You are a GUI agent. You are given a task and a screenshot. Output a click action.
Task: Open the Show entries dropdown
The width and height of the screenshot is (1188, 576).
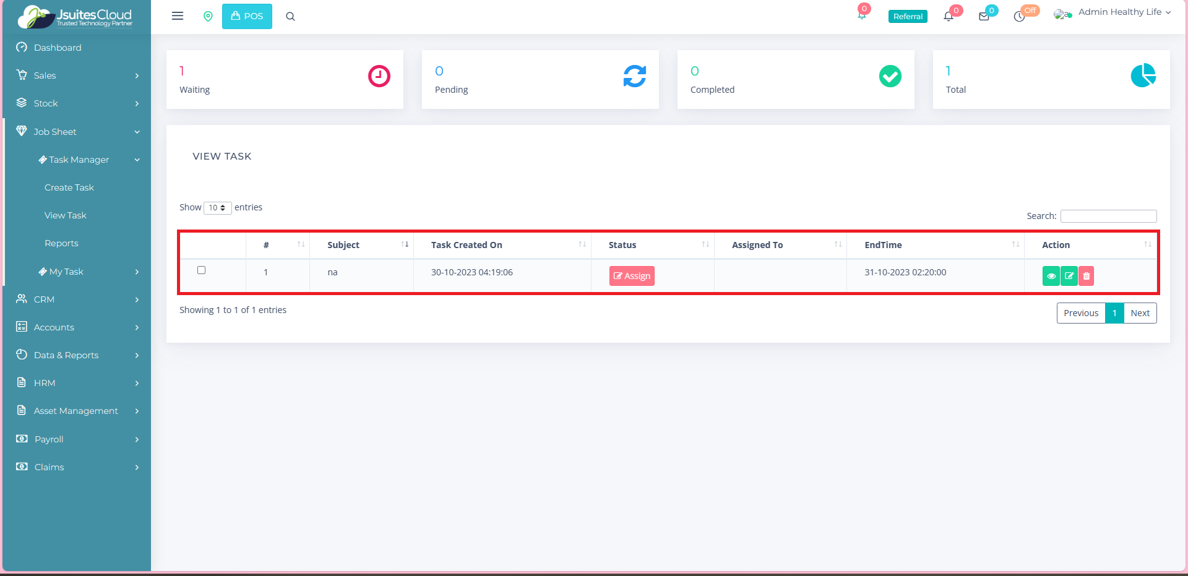tap(217, 208)
